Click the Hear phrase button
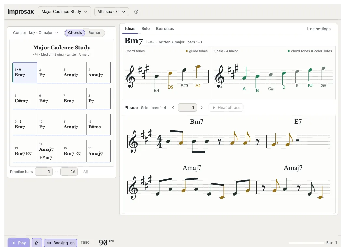345x247 pixels. 226,108
